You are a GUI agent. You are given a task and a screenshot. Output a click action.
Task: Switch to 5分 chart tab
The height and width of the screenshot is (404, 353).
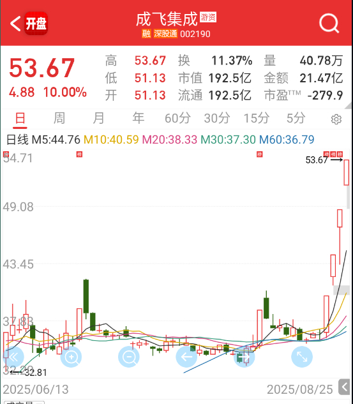click(296, 119)
